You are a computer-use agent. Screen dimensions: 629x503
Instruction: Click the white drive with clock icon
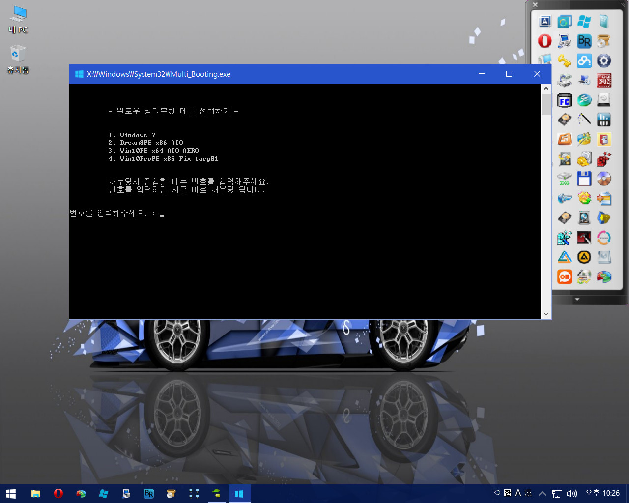604,100
